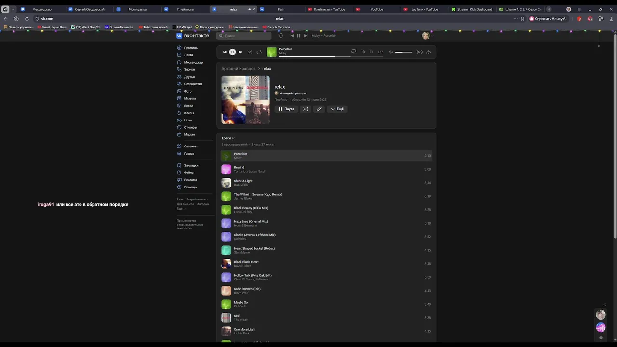
Task: Click Спросить Алису AI button
Action: [549, 19]
